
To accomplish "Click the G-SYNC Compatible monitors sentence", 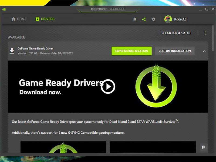I will click(x=68, y=133).
